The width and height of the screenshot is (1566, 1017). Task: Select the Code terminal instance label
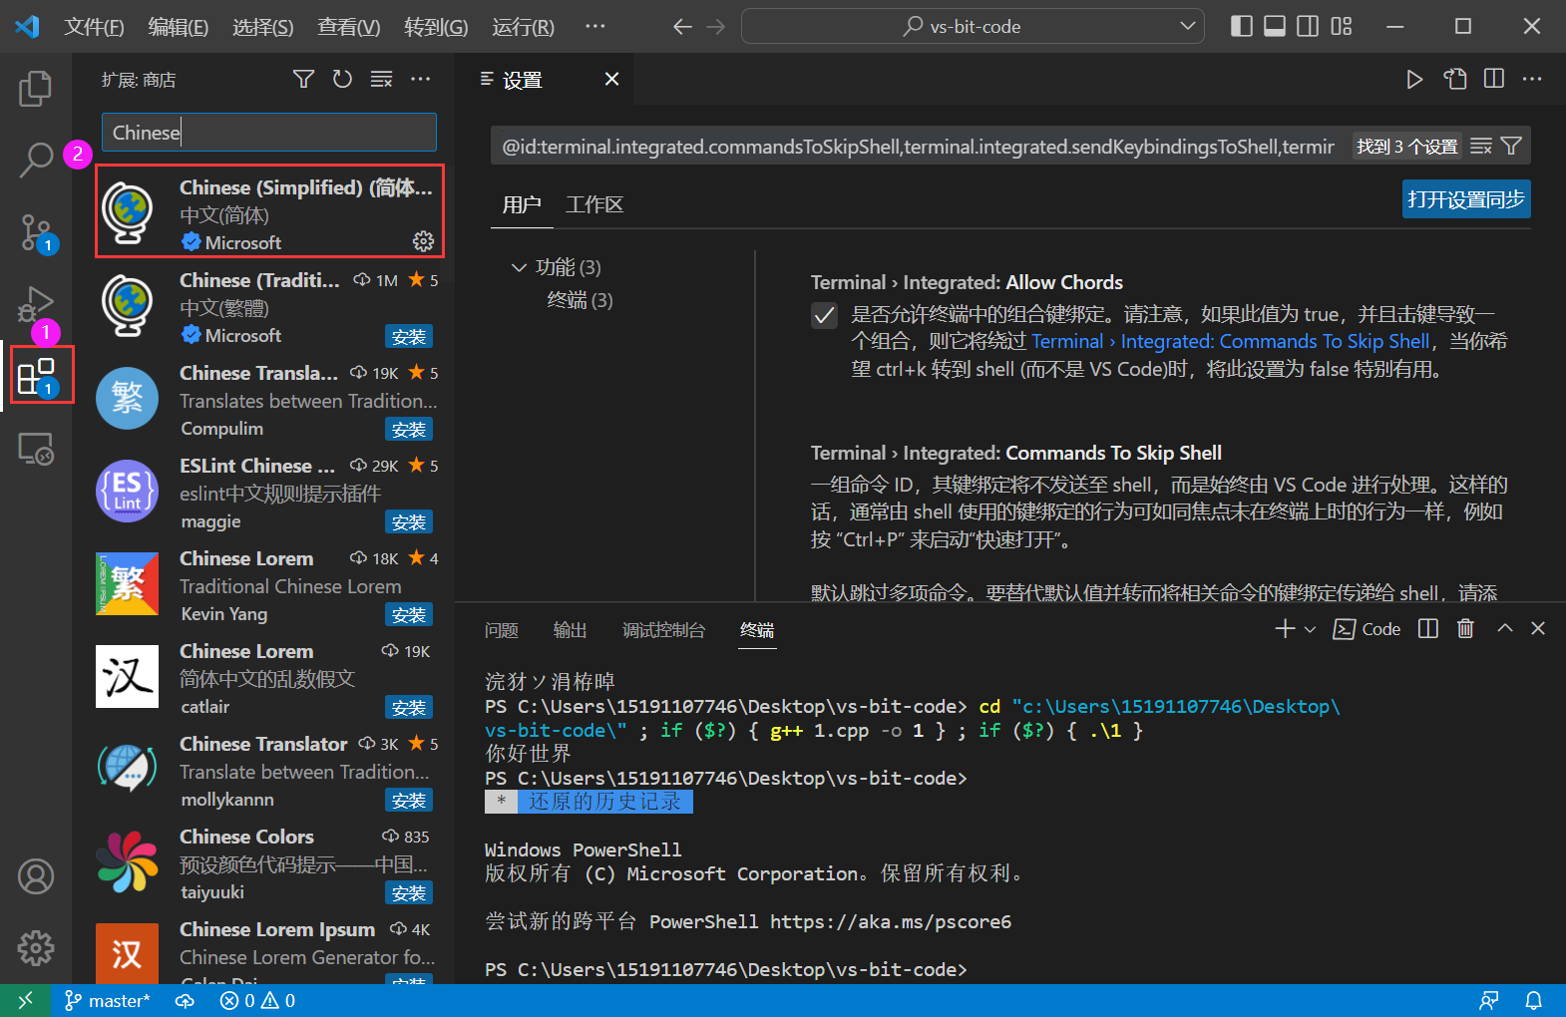click(1368, 629)
